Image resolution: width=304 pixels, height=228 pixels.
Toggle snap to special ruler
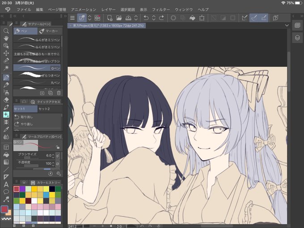point(254,18)
